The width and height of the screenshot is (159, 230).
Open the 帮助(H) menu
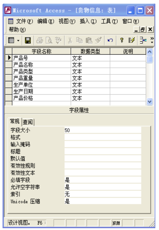tap(17, 30)
